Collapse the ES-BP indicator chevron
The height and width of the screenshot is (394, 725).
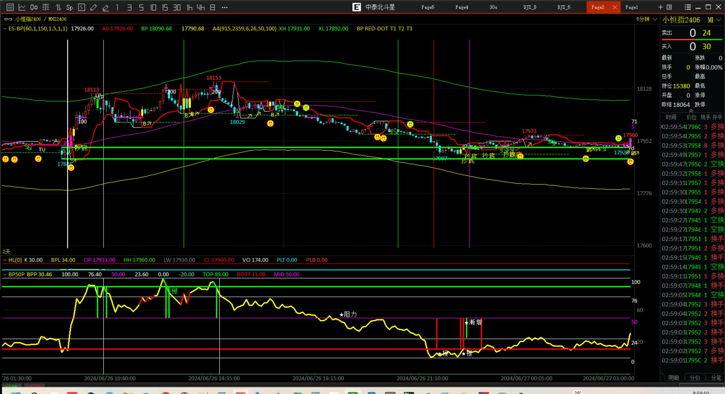pos(5,29)
